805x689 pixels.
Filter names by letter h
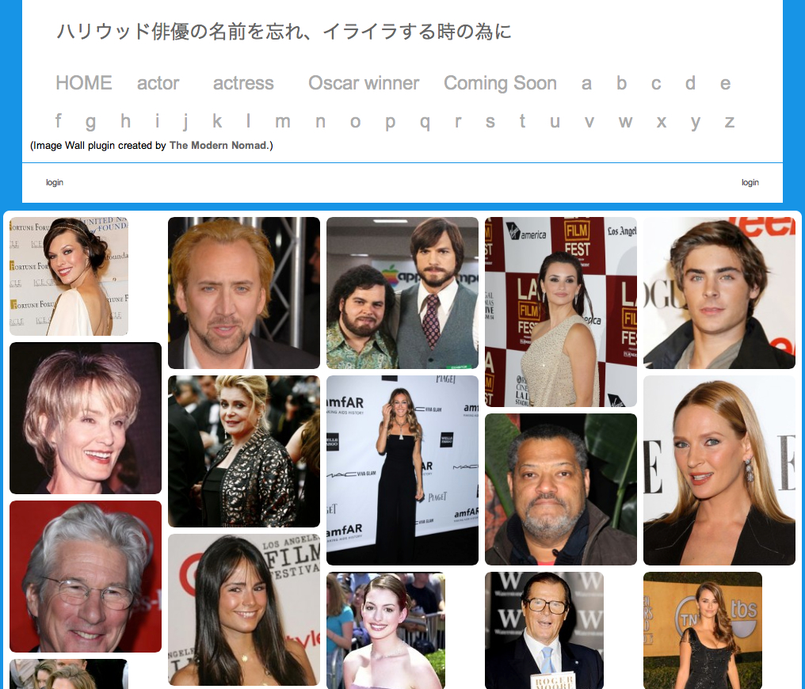coord(125,121)
